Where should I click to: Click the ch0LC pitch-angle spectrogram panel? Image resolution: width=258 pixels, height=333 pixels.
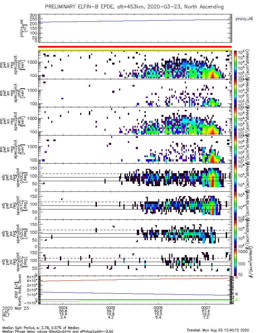135,177
